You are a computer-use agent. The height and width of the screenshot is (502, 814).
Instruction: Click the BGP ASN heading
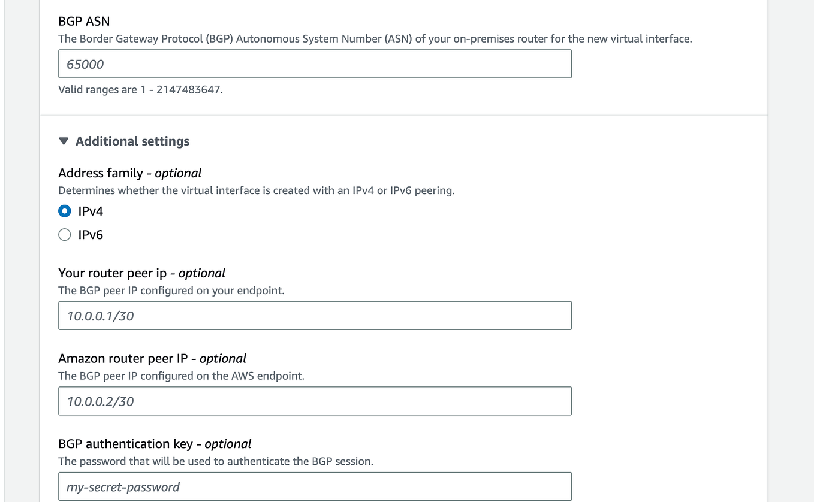(x=83, y=21)
